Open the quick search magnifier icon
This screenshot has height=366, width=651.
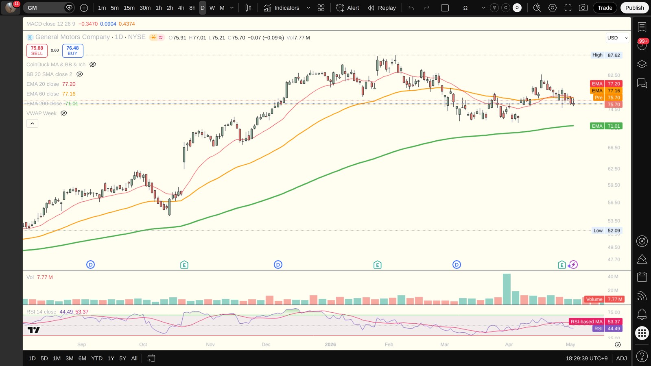(537, 8)
